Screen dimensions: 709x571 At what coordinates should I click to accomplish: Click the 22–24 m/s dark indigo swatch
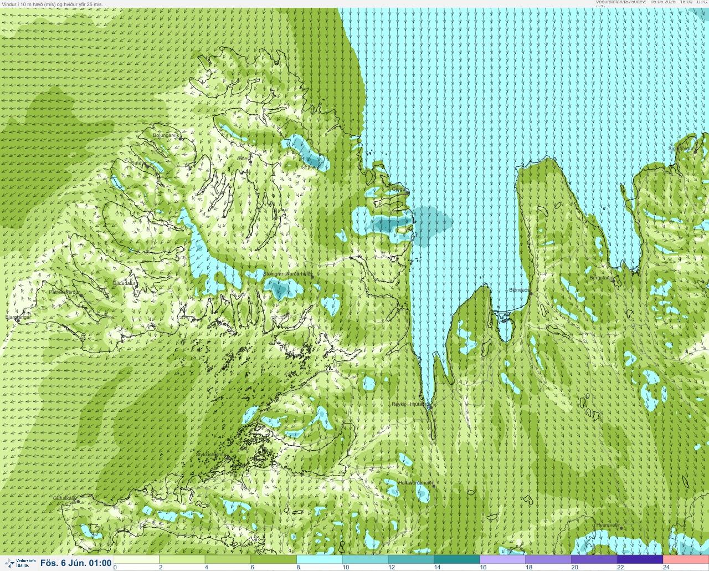coord(640,559)
